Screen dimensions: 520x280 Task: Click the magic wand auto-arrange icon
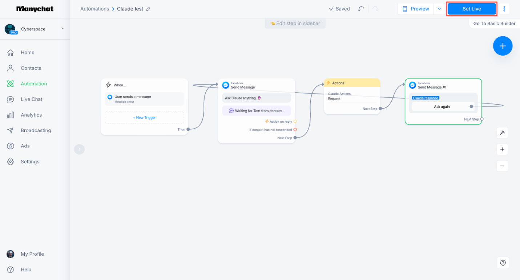tap(502, 133)
